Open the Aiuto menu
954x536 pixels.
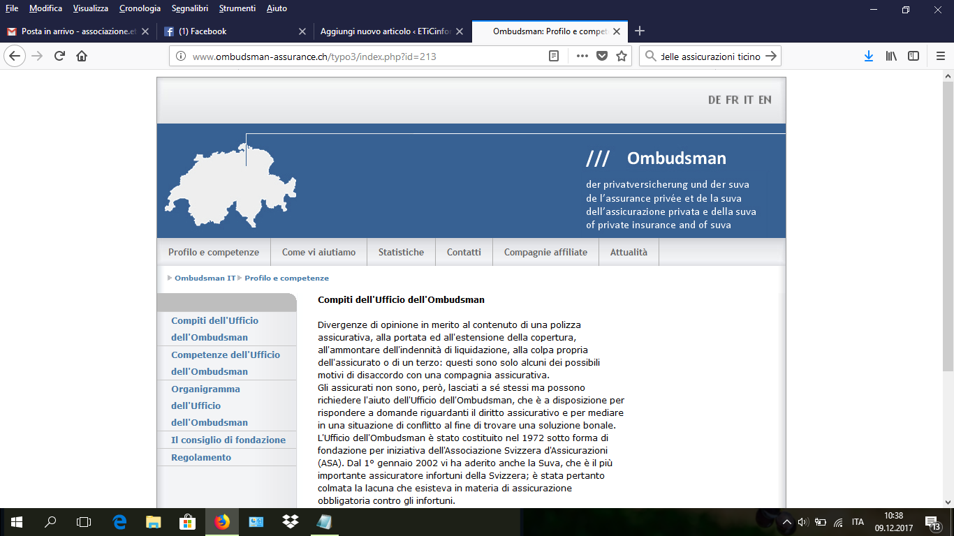pos(277,8)
